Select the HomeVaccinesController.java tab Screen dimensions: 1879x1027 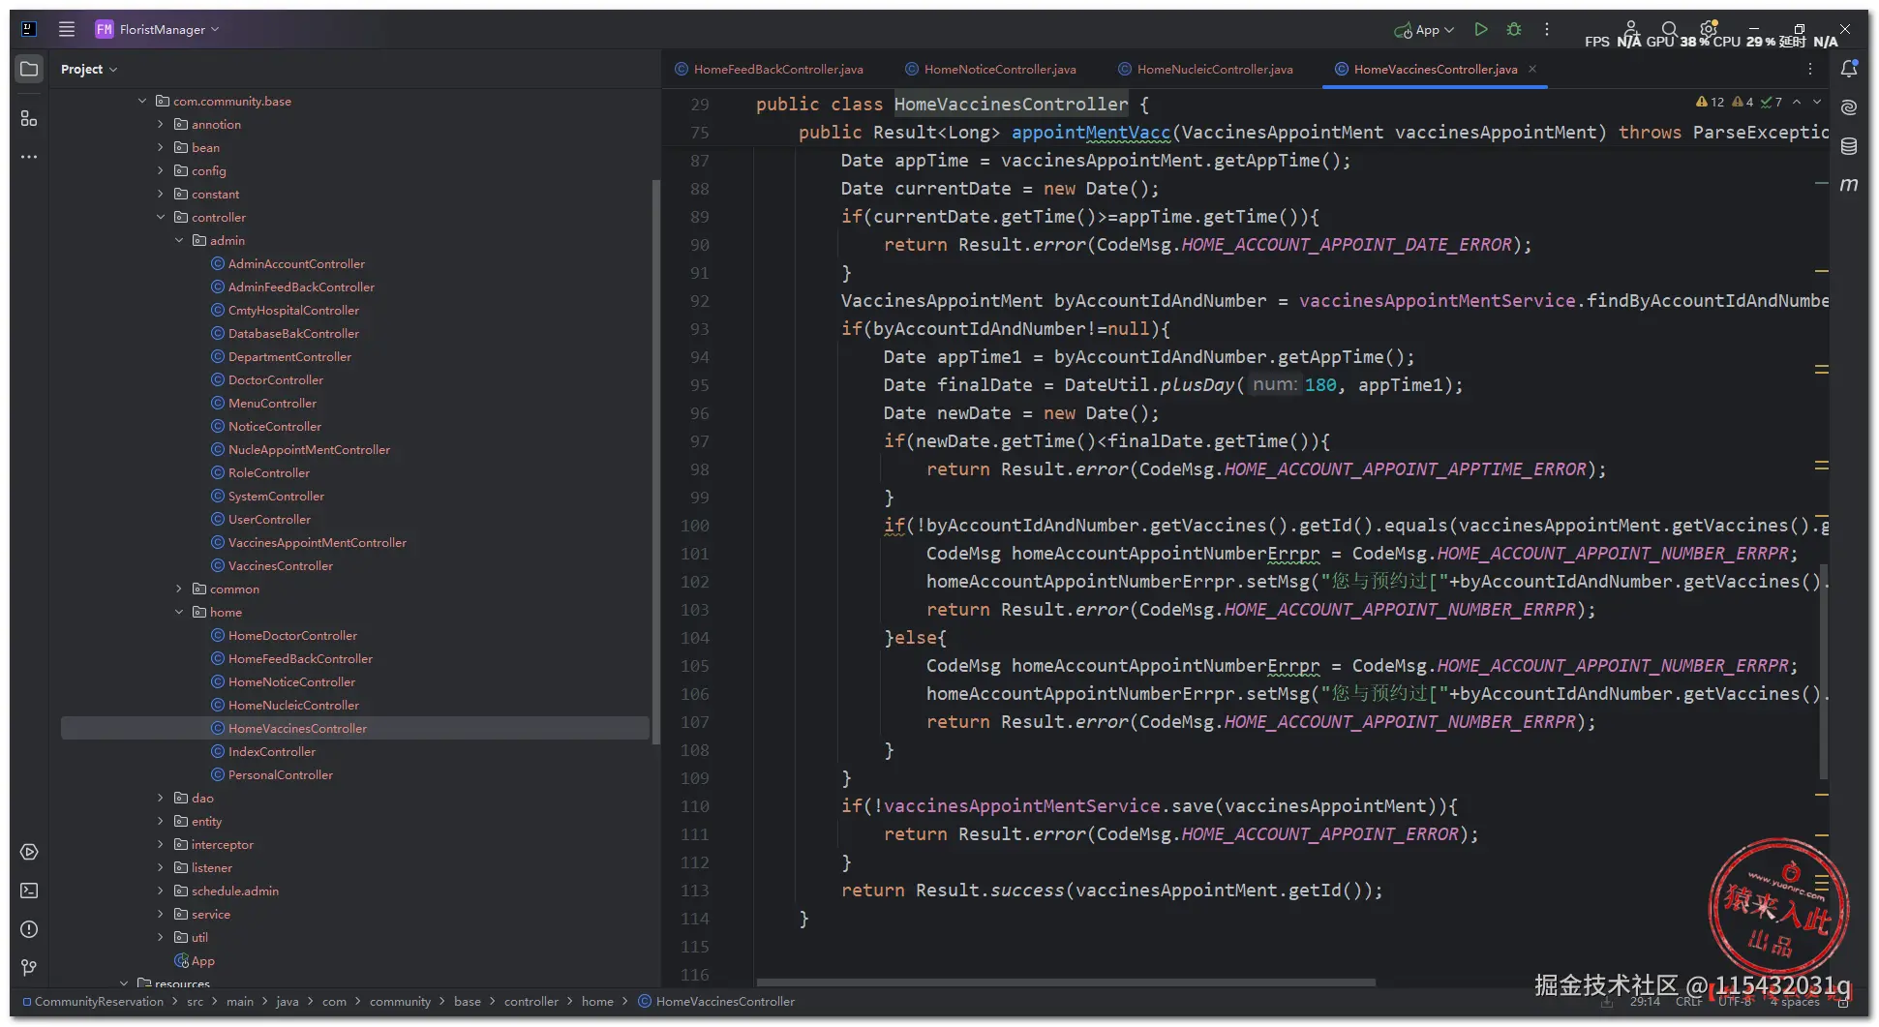click(x=1436, y=69)
